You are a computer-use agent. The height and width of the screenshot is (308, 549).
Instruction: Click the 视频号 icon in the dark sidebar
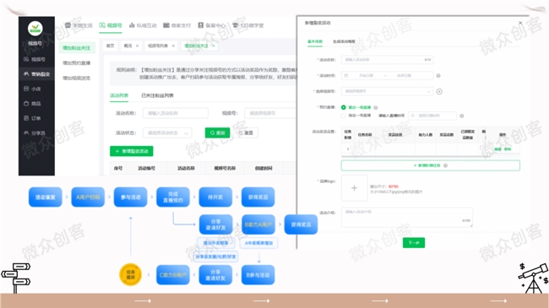pyautogui.click(x=26, y=59)
